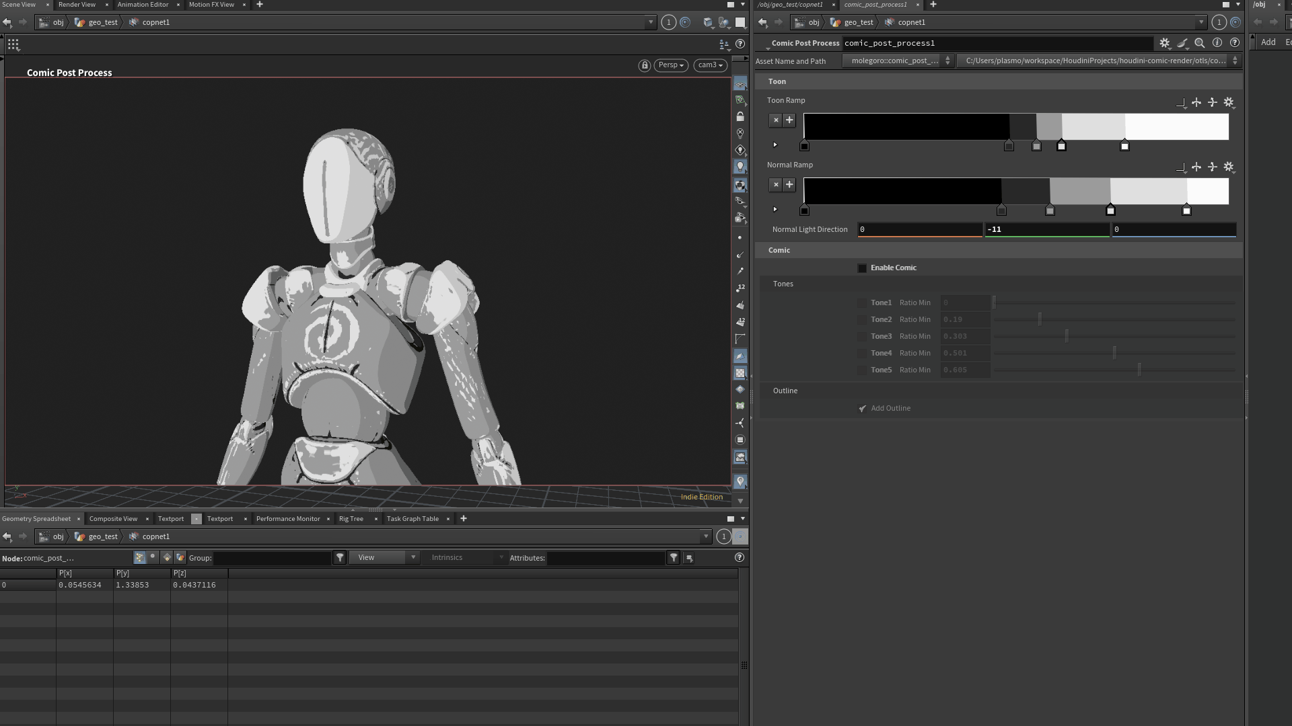The width and height of the screenshot is (1292, 726).
Task: Click the geo_test path breadcrumb
Action: pyautogui.click(x=103, y=22)
